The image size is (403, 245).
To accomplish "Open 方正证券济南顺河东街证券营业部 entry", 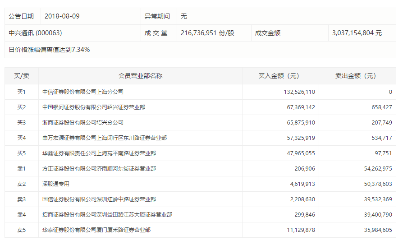I will tap(99, 169).
